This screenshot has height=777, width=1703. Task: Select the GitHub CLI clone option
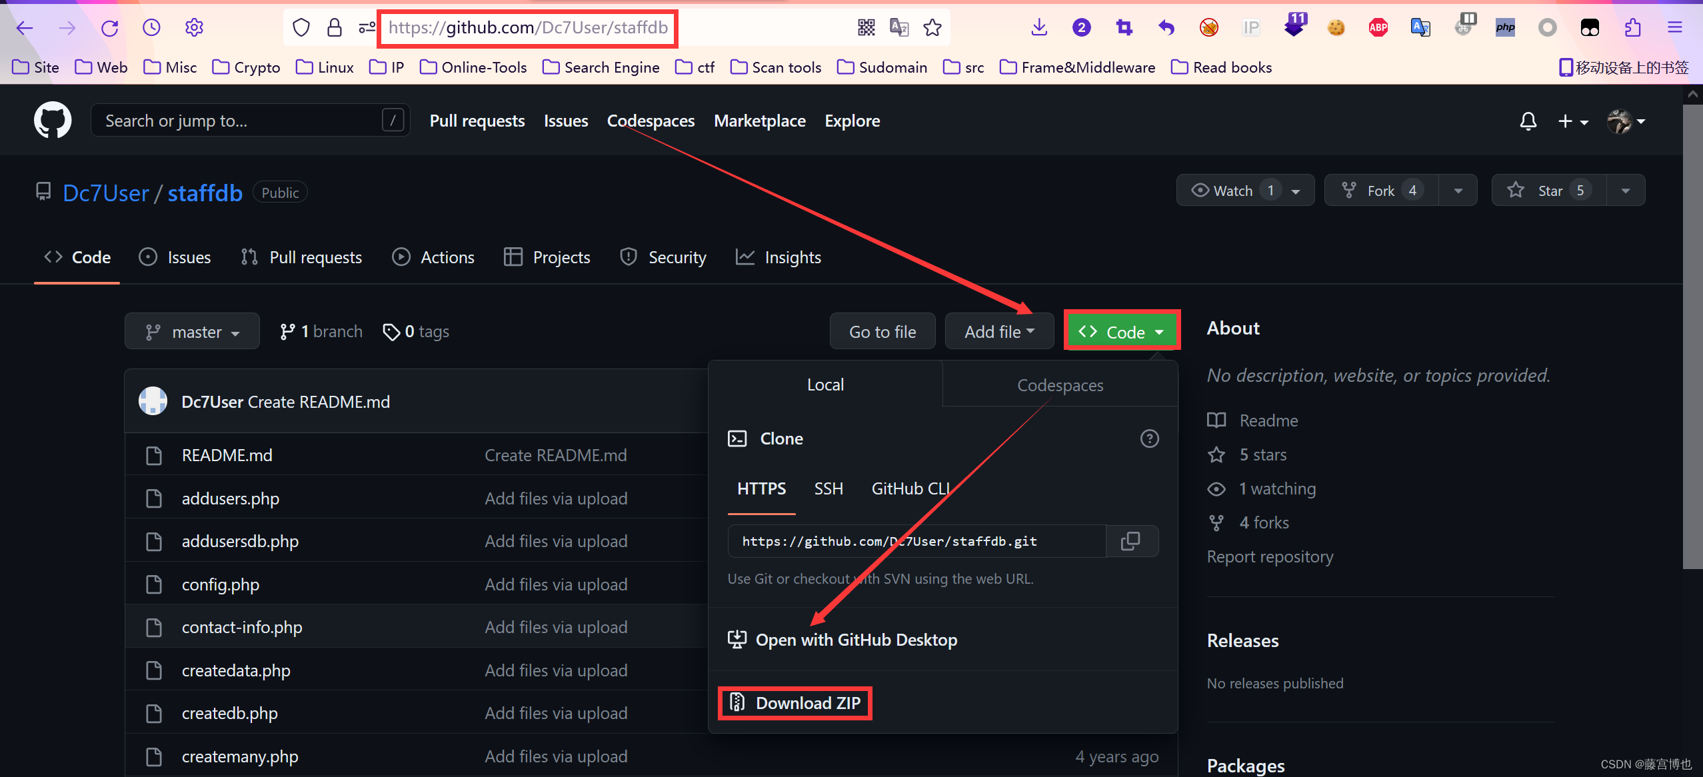pyautogui.click(x=910, y=488)
